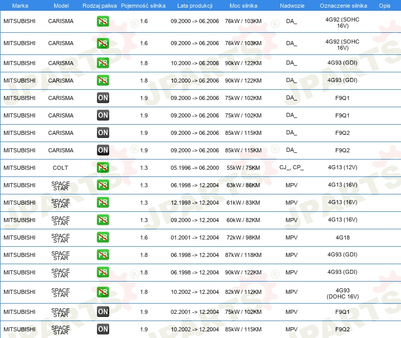
Task: Click the petrol icon for Space Star 63kW / 86KM
Action: point(103,185)
